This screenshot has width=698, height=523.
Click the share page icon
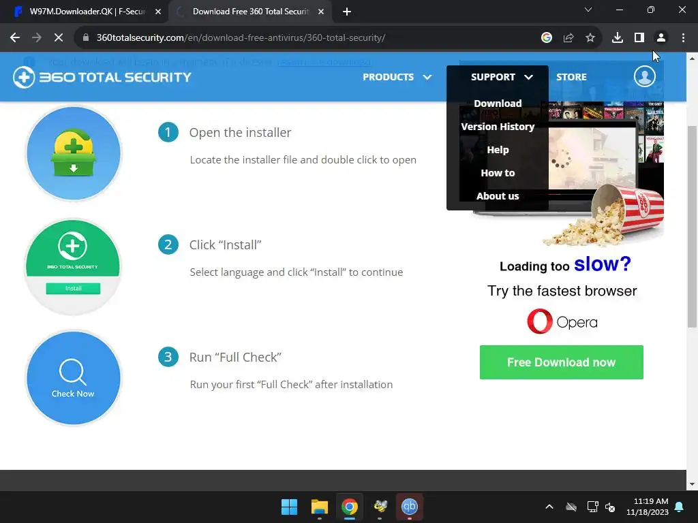pyautogui.click(x=568, y=38)
